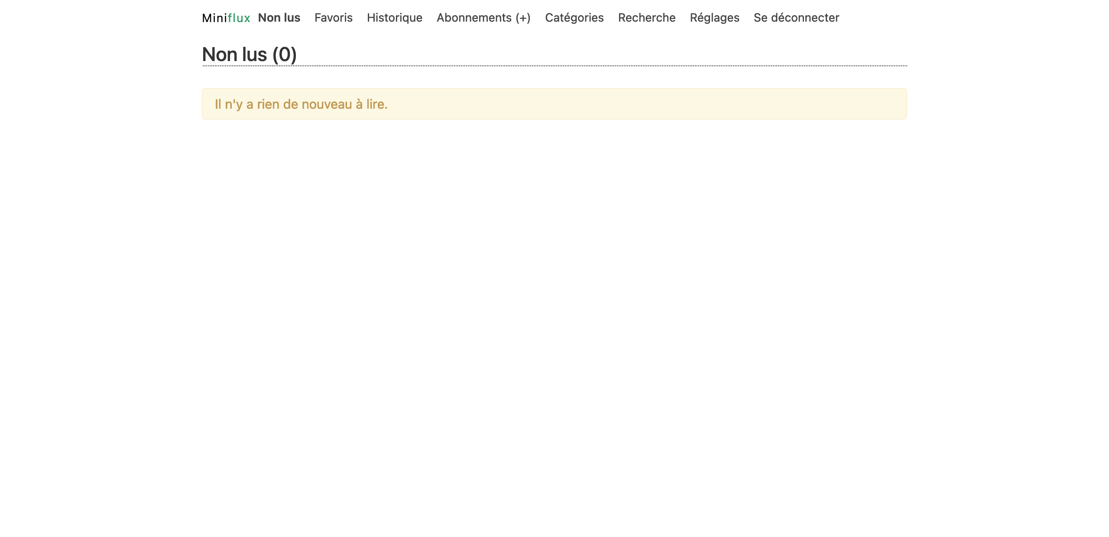Screen dimensions: 1109x537
Task: Select the green 'flux' logo text
Action: pyautogui.click(x=239, y=18)
